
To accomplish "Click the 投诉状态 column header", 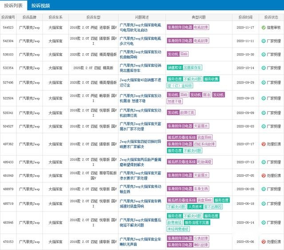I will click(271, 17).
